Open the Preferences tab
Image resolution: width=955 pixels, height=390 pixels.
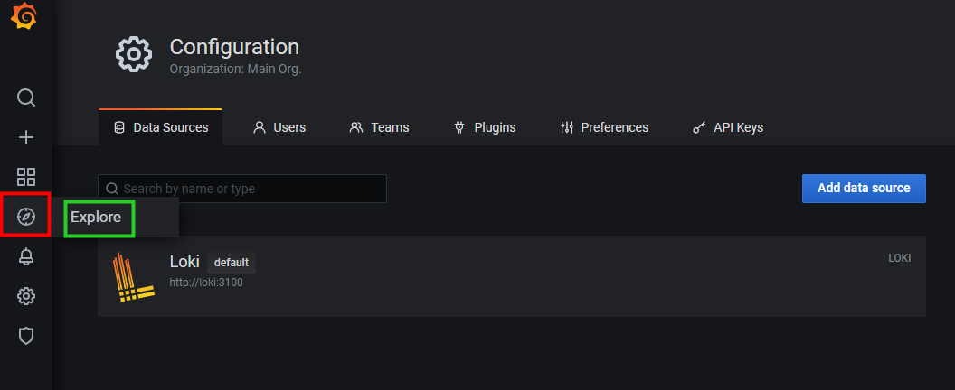tap(604, 127)
